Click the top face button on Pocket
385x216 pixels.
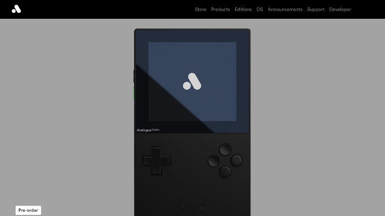pos(225,149)
